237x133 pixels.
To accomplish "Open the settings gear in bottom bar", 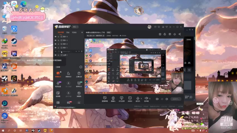I will [x=167, y=99].
